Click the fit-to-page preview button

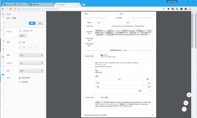coord(189,95)
